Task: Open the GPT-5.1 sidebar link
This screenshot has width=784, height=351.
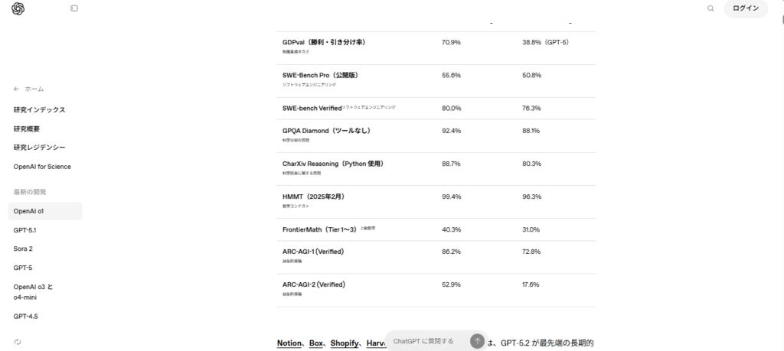Action: [x=25, y=230]
